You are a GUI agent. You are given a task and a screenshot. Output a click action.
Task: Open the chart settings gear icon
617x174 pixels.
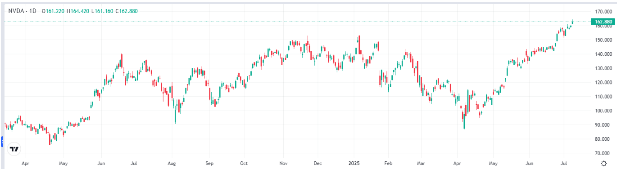click(603, 163)
